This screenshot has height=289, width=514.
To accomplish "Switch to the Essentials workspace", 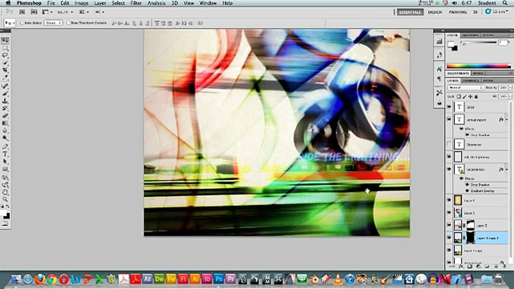I will tap(410, 12).
